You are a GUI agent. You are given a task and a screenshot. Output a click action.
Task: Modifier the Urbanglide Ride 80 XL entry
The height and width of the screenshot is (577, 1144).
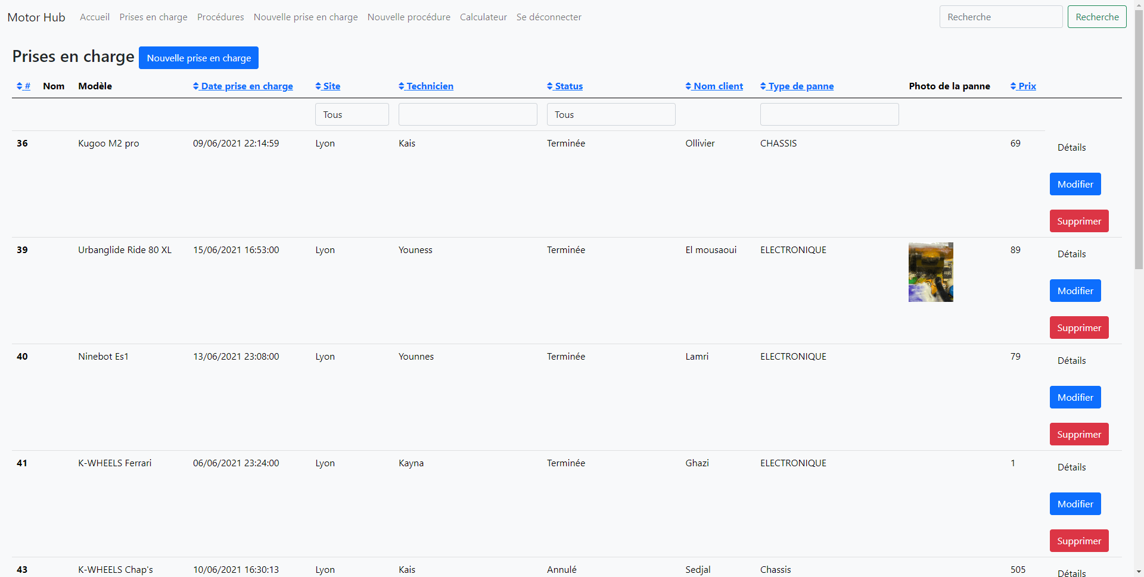click(1075, 291)
